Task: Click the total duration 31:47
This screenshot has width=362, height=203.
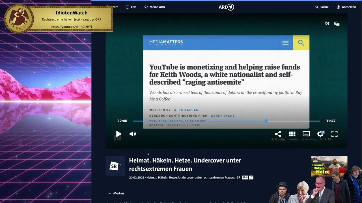Action: pos(331,121)
